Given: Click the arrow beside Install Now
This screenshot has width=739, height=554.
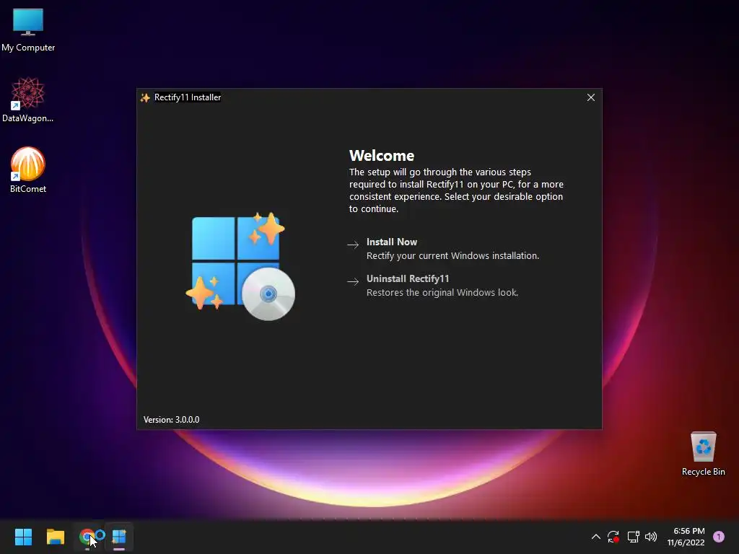Looking at the screenshot, I should pos(353,245).
